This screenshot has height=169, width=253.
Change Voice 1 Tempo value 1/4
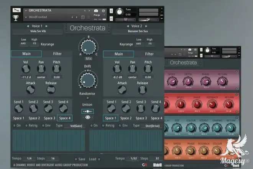click(29, 159)
